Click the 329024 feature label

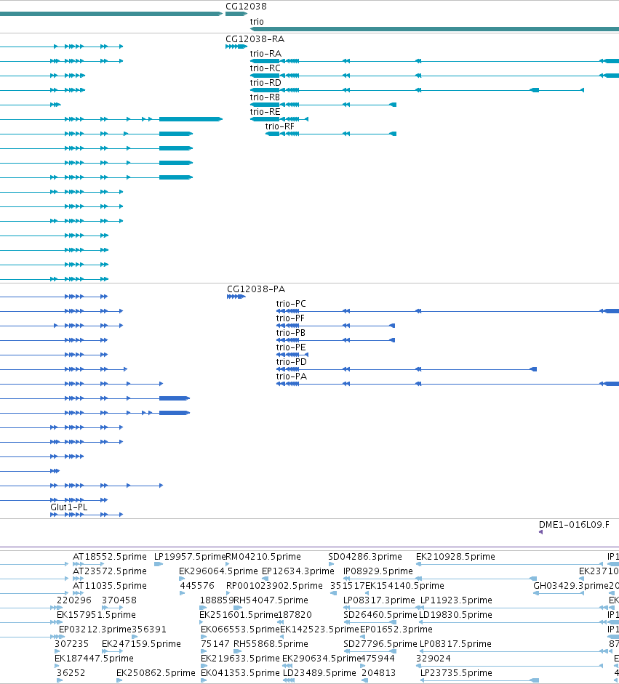point(433,659)
